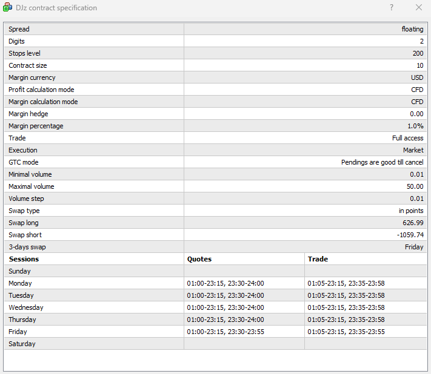Click the Volume step value 0.01
Screen dimensions: 431x374
tap(416, 198)
